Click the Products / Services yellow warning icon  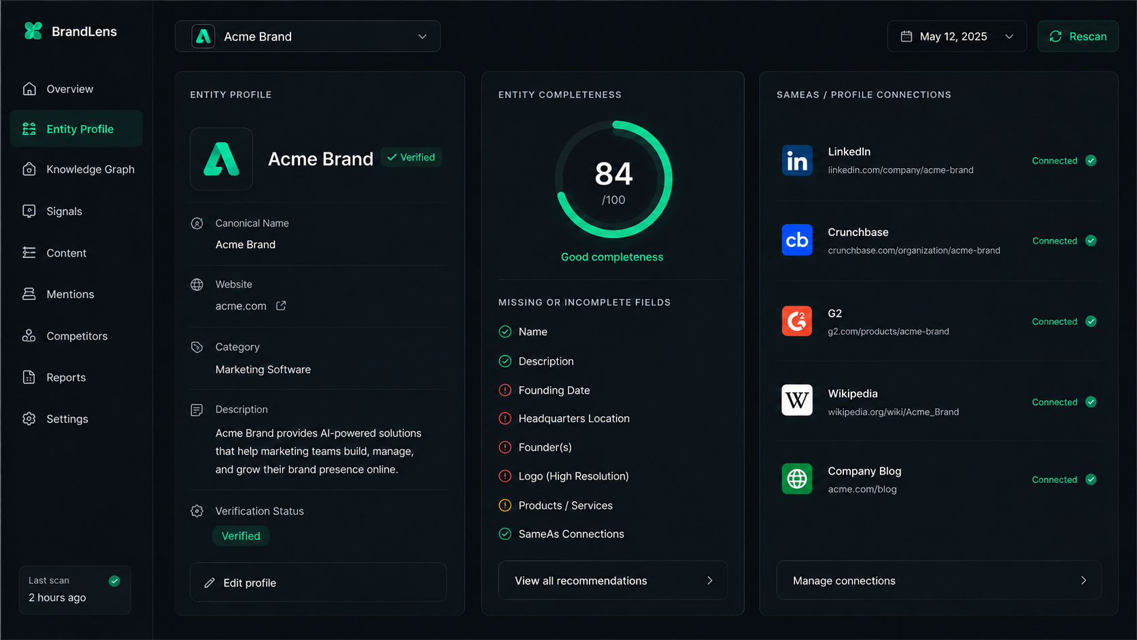click(x=505, y=505)
